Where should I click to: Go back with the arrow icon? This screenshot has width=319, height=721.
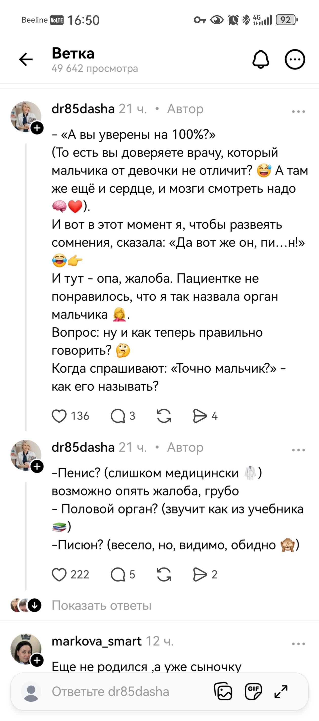25,59
